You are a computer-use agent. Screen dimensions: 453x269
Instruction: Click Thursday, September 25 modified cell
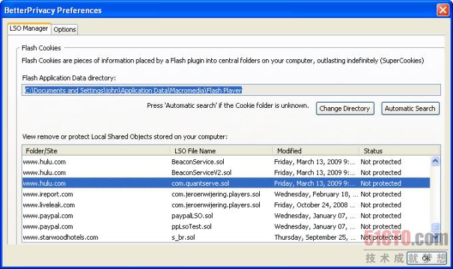point(314,237)
